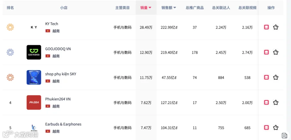Click the 排名 column header
291x140 pixels.
(x=10, y=8)
